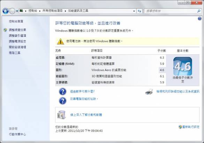Open 調整電源設定 link

(x=17, y=41)
